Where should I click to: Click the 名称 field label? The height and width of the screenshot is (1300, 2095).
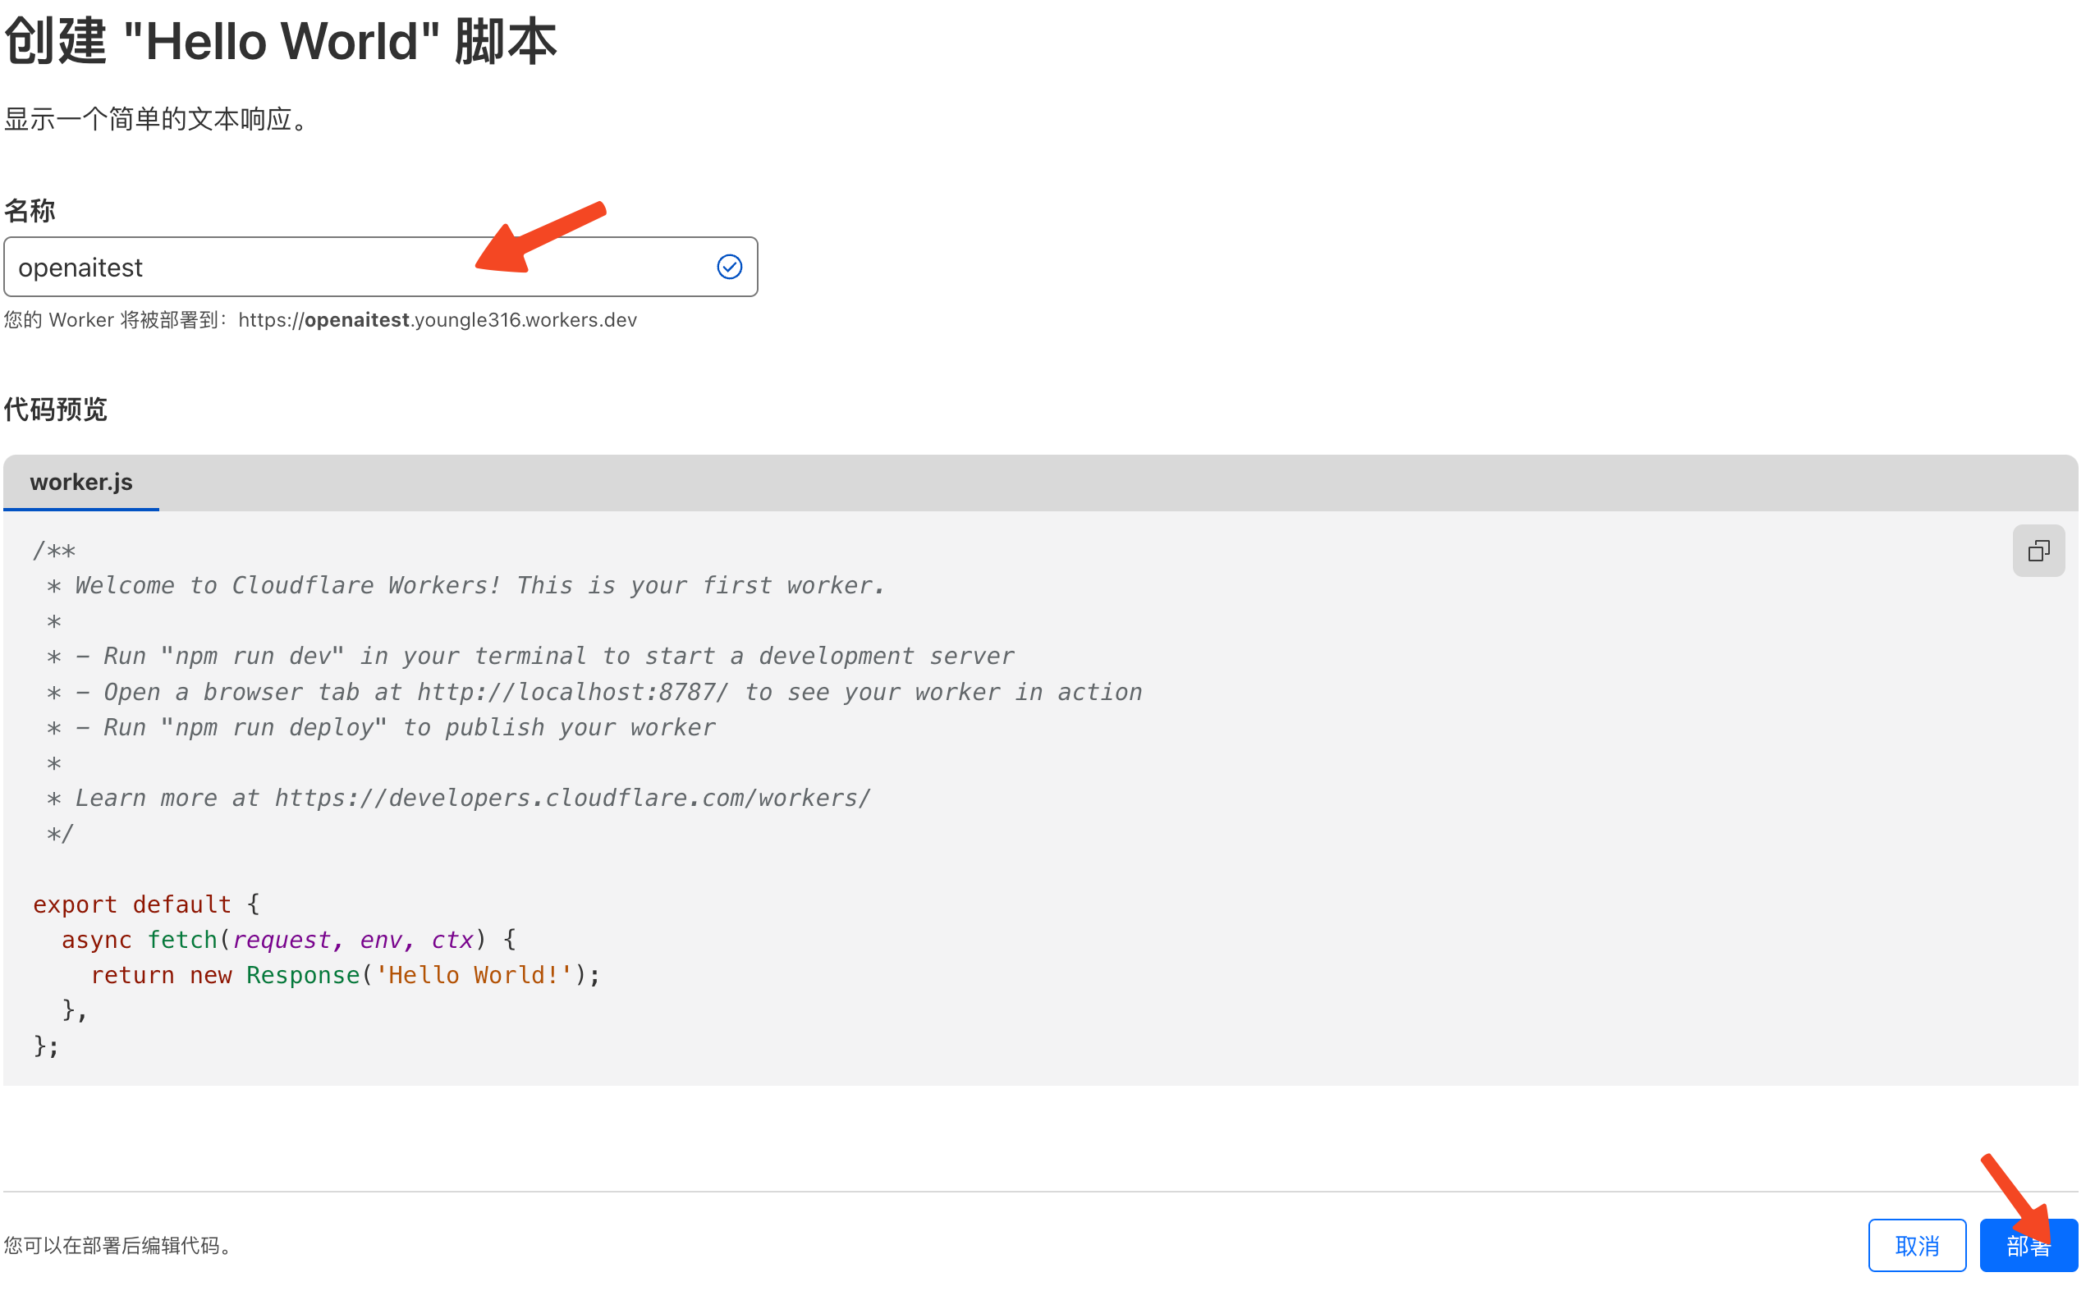pyautogui.click(x=30, y=211)
